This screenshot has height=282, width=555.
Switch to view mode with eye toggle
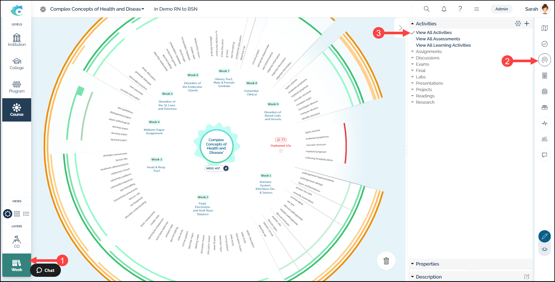point(545,249)
